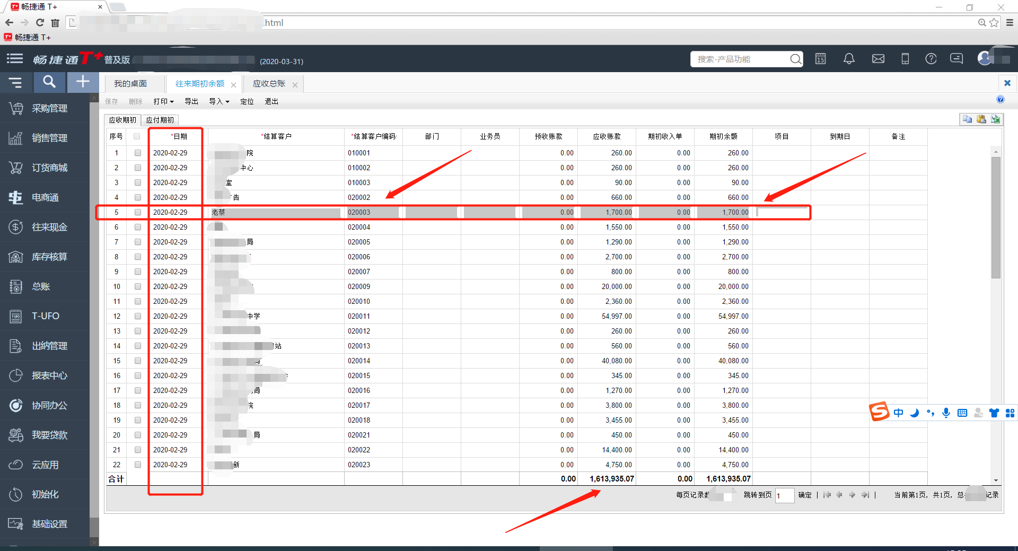Check the checkbox of row 5
Image resolution: width=1018 pixels, height=551 pixels.
point(138,212)
